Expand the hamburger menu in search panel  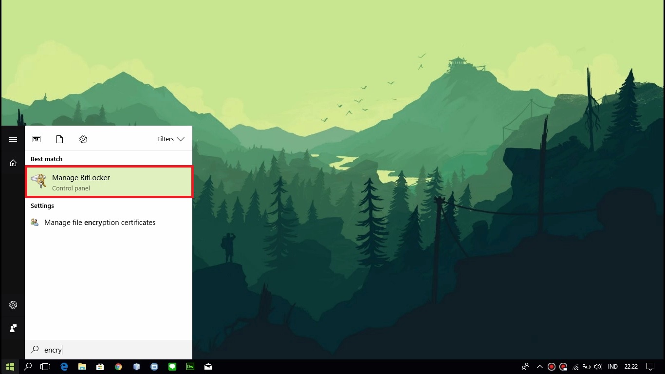click(x=13, y=140)
